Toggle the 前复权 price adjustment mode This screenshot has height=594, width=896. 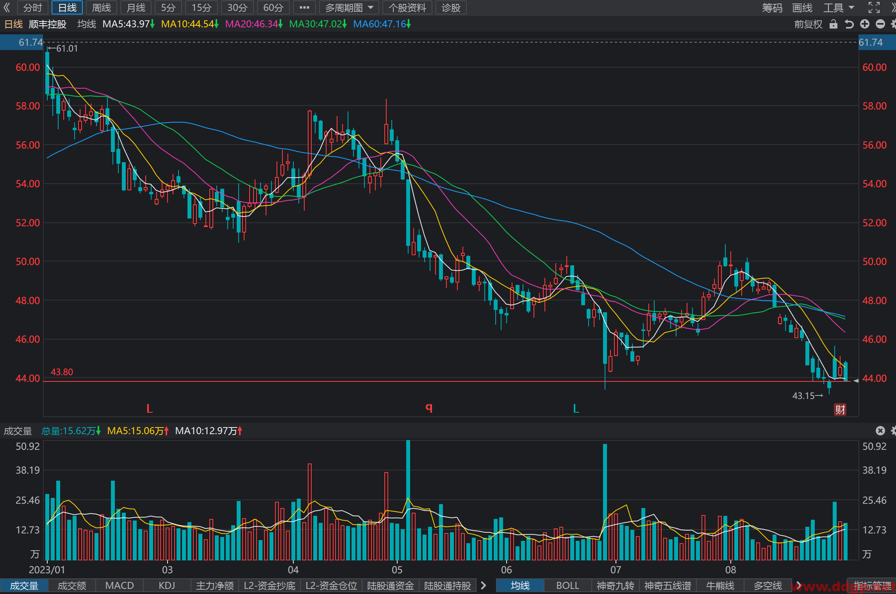pyautogui.click(x=808, y=24)
